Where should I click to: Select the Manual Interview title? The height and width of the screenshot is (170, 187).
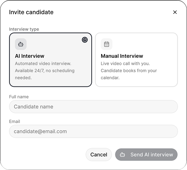(x=122, y=56)
